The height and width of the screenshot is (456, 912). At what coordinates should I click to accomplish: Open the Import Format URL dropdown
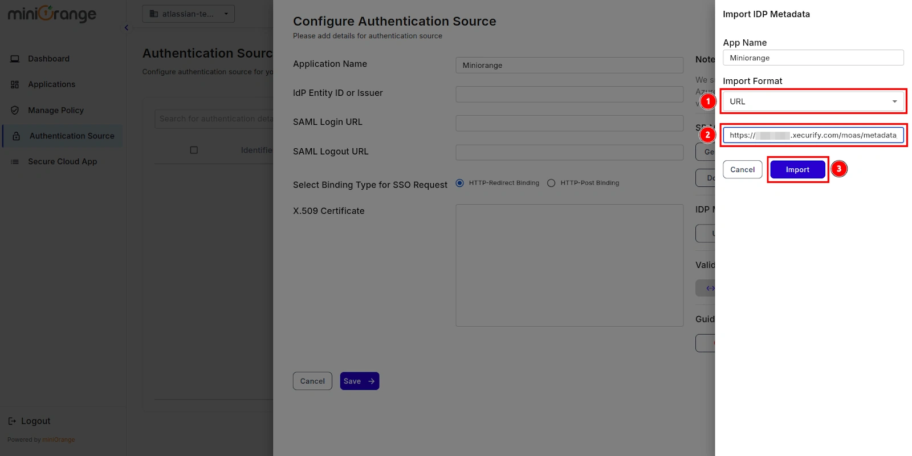click(813, 101)
